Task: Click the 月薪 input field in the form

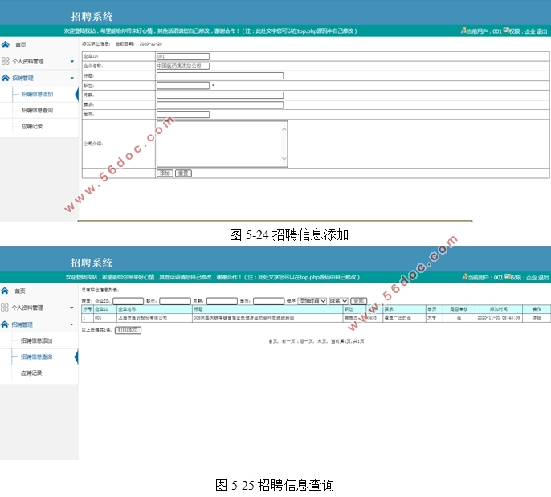Action: click(220, 96)
